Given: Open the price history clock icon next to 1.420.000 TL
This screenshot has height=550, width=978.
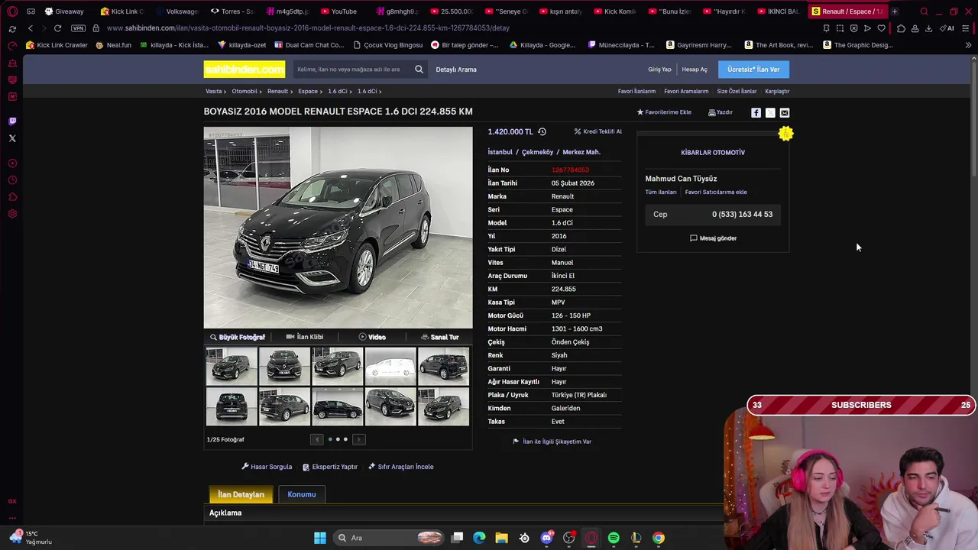Looking at the screenshot, I should point(542,131).
